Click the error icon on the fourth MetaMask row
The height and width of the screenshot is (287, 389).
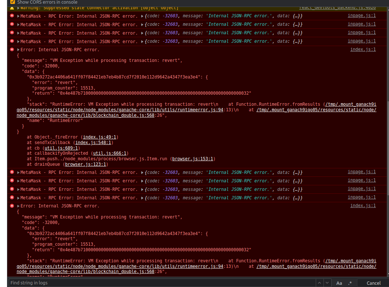11,41
